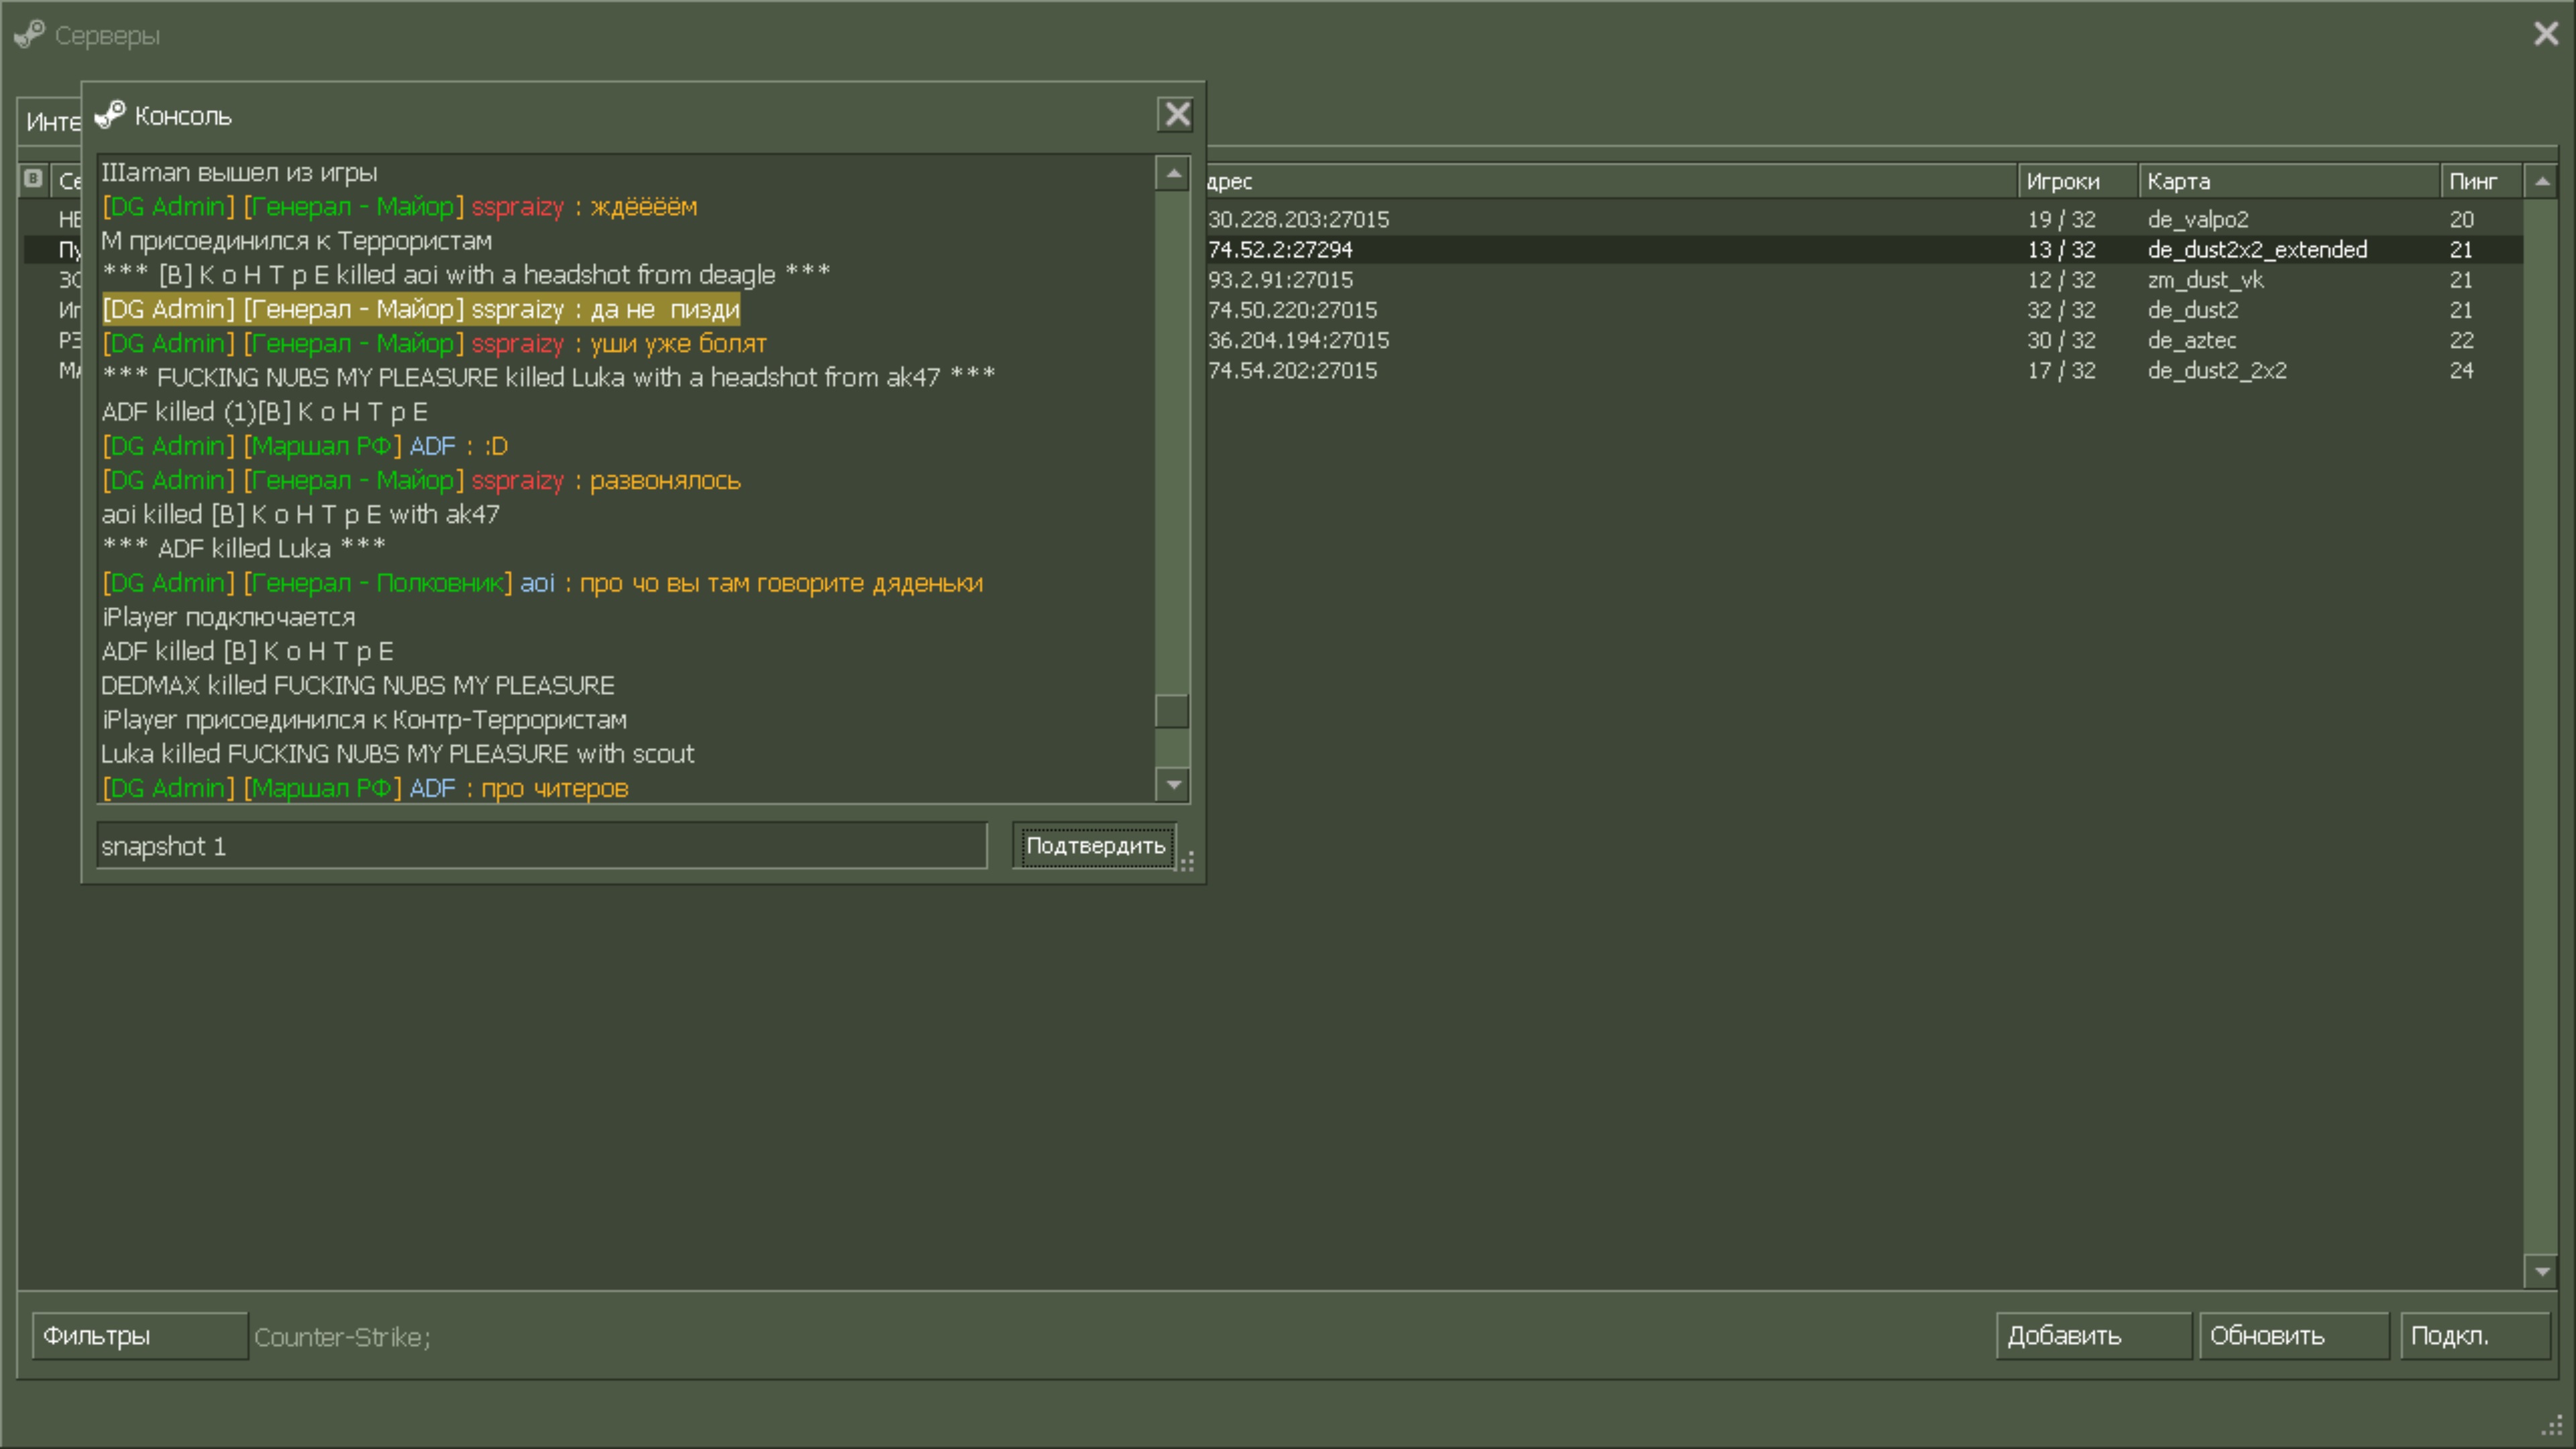This screenshot has width=2576, height=1449.
Task: Click the console scrollbar thumb
Action: pos(1172,711)
